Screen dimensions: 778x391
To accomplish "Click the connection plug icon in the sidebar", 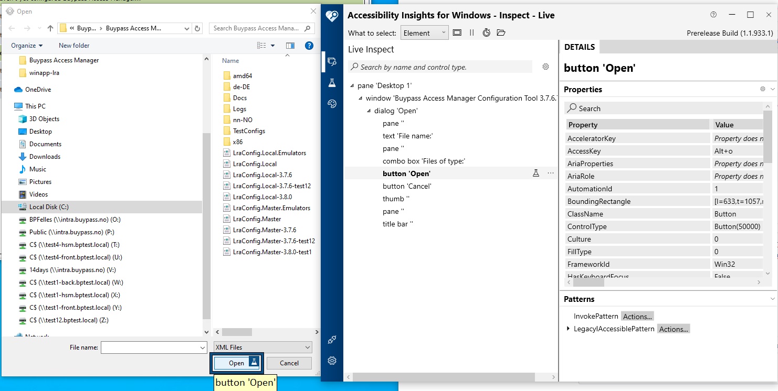I will pyautogui.click(x=332, y=340).
